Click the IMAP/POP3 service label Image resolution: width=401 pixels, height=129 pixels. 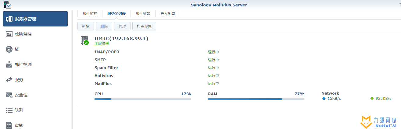107,52
